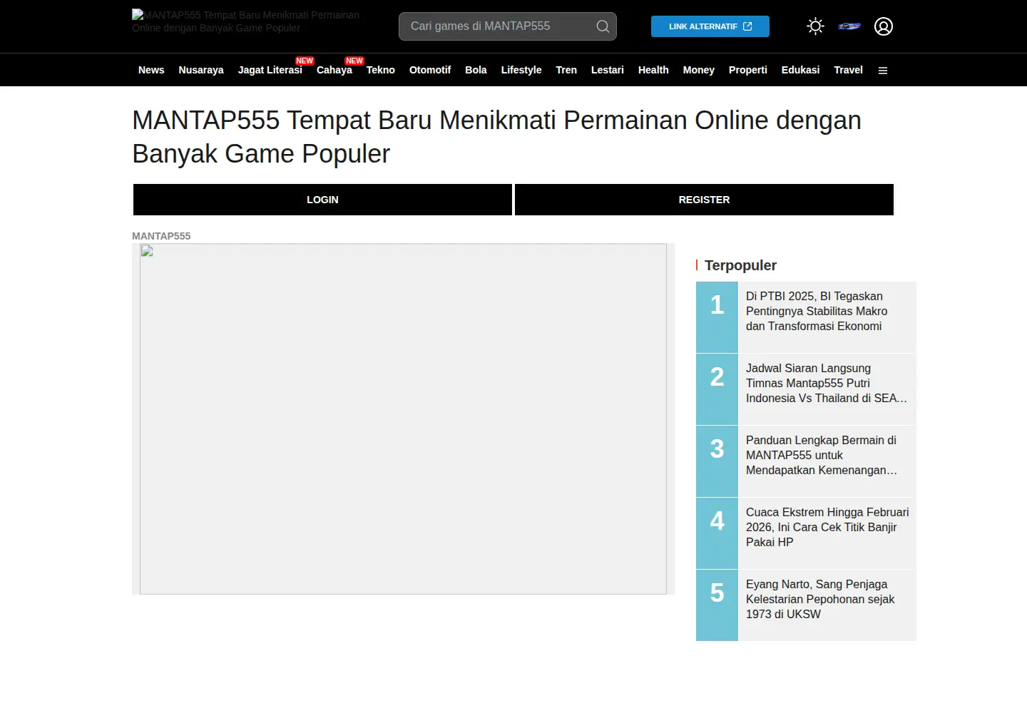Image resolution: width=1027 pixels, height=713 pixels.
Task: Open the News menu item
Action: click(x=151, y=70)
